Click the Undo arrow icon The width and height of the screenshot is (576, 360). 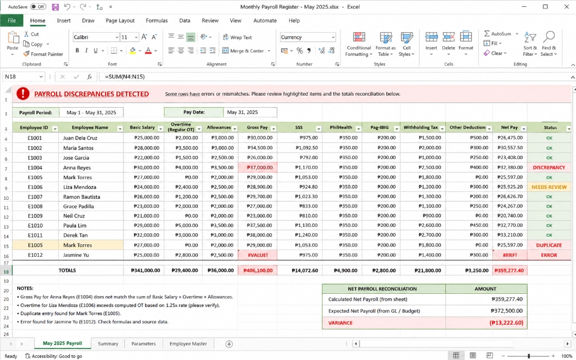click(x=67, y=6)
